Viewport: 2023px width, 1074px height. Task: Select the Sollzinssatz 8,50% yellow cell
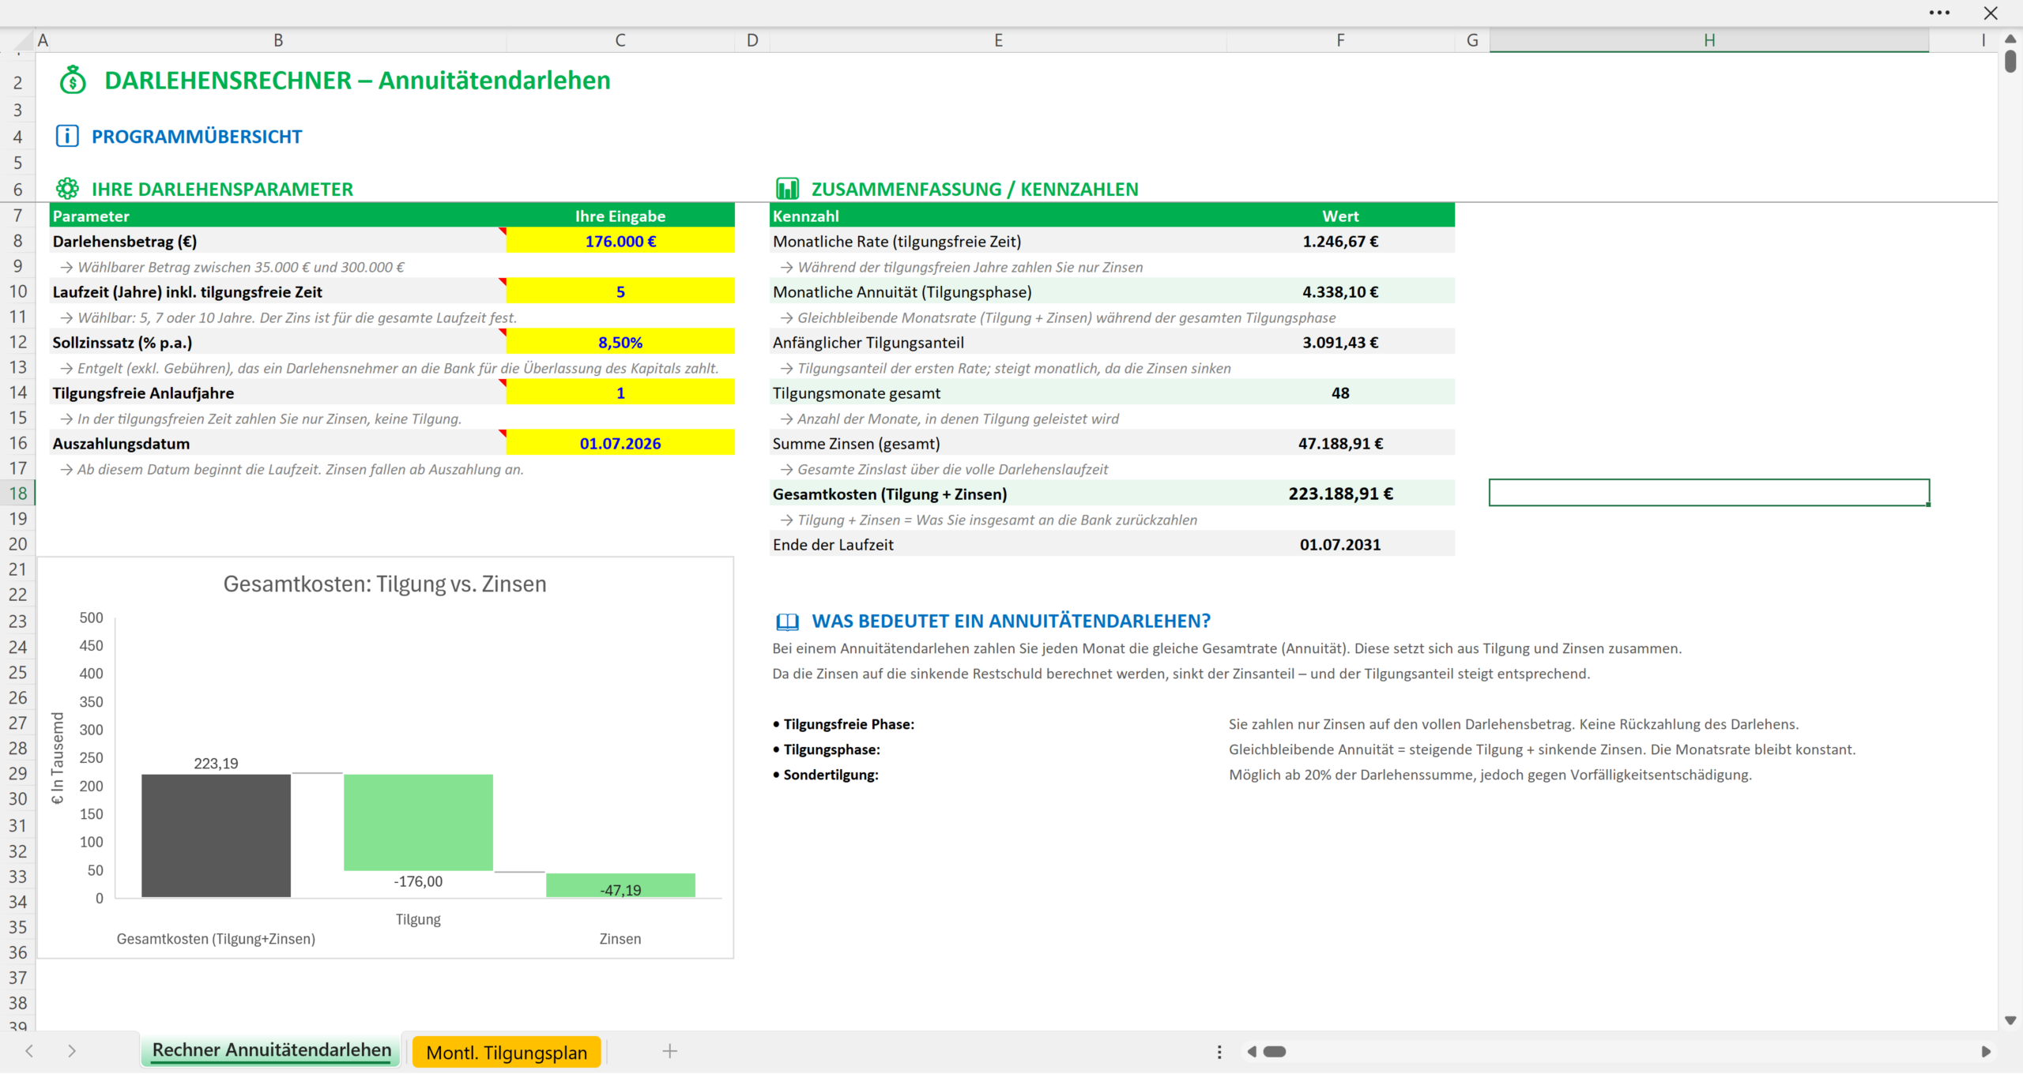click(x=620, y=343)
